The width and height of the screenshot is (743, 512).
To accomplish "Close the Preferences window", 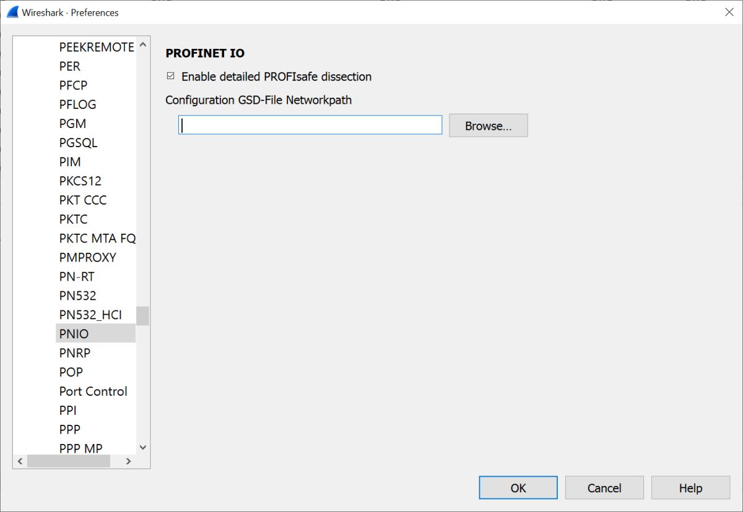I will [x=729, y=12].
